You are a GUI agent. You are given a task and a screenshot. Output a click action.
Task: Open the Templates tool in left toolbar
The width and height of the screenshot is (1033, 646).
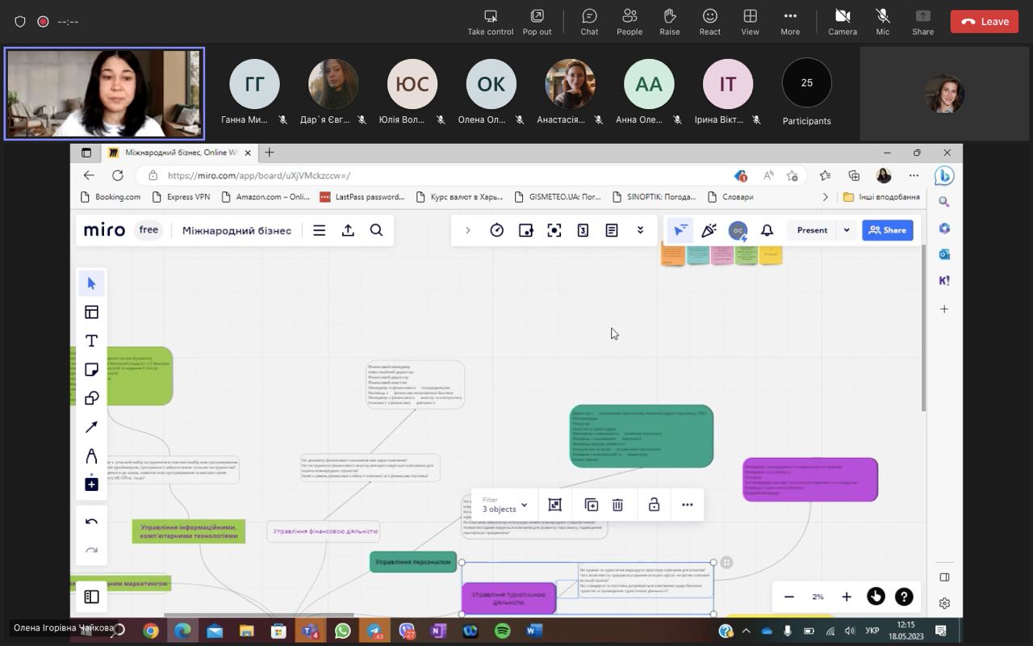[91, 313]
